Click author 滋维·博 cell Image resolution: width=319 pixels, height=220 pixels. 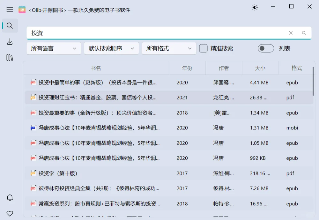point(223,173)
